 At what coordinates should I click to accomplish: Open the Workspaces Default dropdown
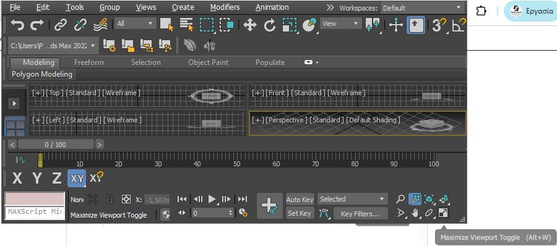tap(423, 8)
